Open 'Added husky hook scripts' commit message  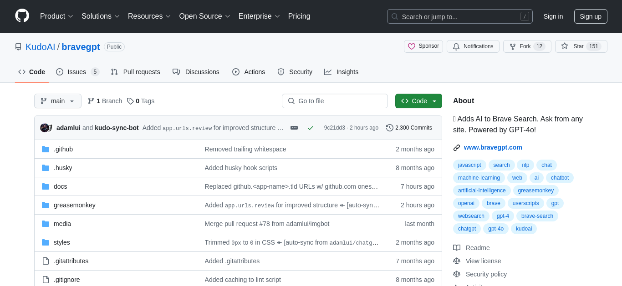click(x=241, y=168)
